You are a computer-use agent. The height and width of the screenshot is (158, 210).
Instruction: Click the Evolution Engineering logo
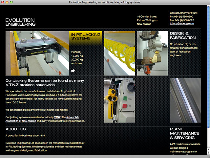[20, 22]
